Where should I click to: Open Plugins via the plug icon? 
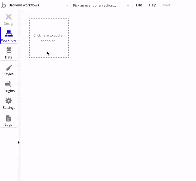point(9,84)
